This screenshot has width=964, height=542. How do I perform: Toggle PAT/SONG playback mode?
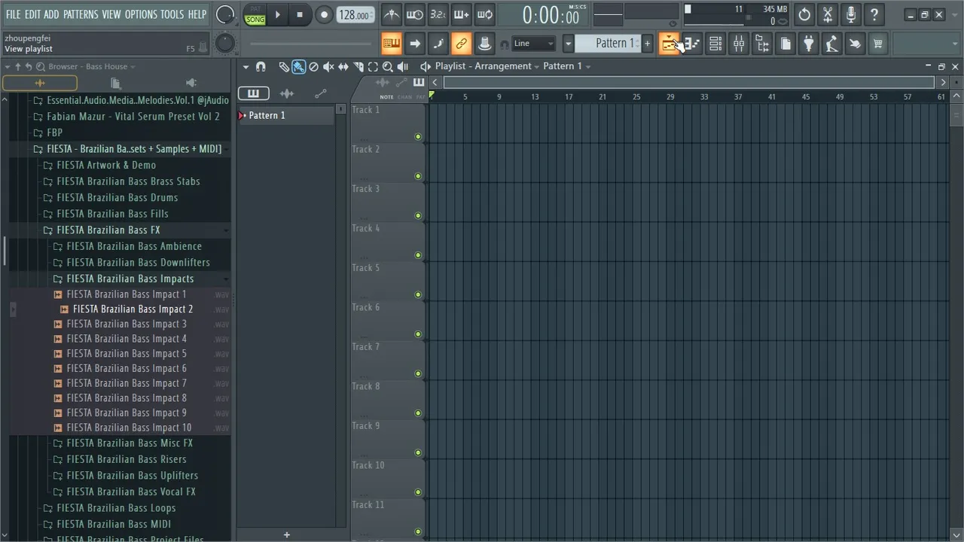tap(255, 14)
